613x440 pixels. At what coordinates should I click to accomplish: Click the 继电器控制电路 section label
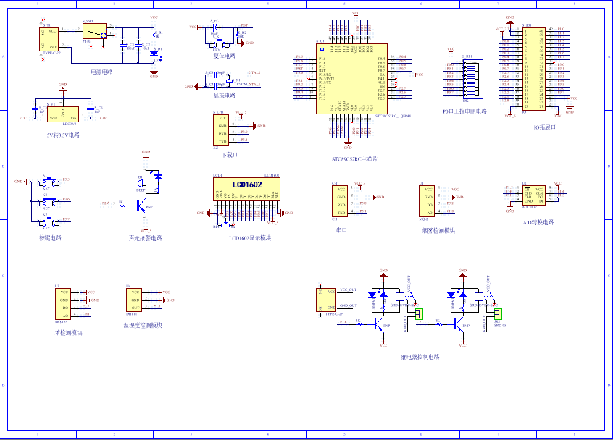(x=420, y=357)
